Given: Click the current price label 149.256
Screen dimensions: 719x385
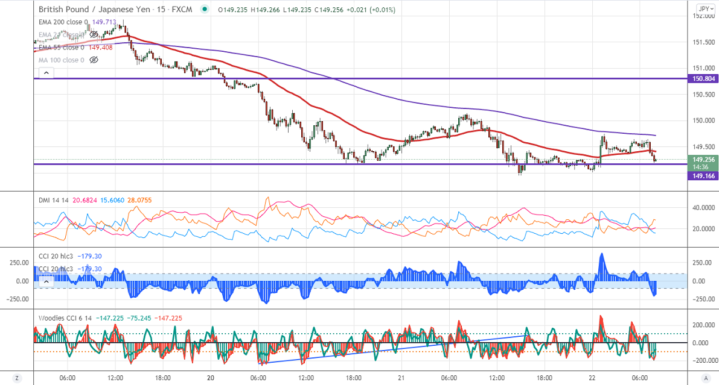Looking at the screenshot, I should click(x=703, y=160).
